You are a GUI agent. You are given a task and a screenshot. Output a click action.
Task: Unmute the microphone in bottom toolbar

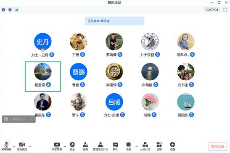(6, 146)
